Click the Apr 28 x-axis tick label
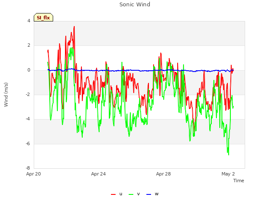 click(163, 174)
